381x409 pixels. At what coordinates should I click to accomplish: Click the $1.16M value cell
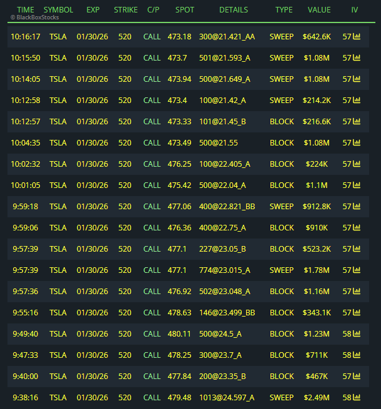click(x=317, y=292)
